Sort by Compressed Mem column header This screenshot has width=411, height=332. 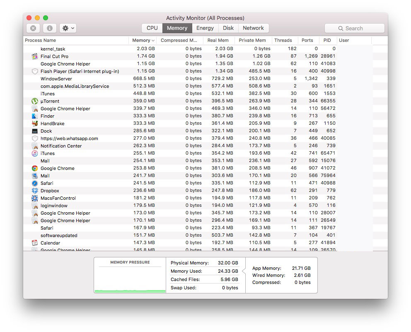click(x=180, y=40)
